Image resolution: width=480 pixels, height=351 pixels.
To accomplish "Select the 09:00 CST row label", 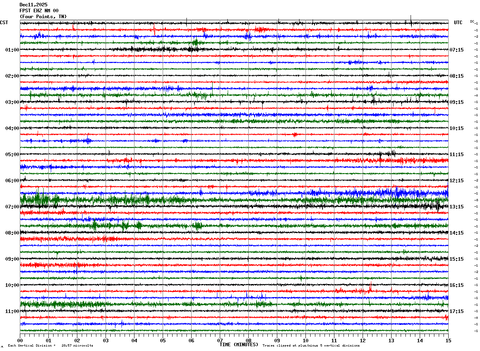I will (12, 259).
